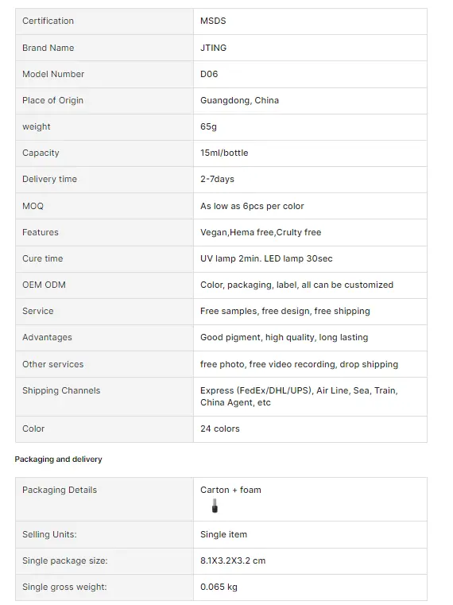Select the 65g weight value
The width and height of the screenshot is (453, 605).
click(208, 126)
